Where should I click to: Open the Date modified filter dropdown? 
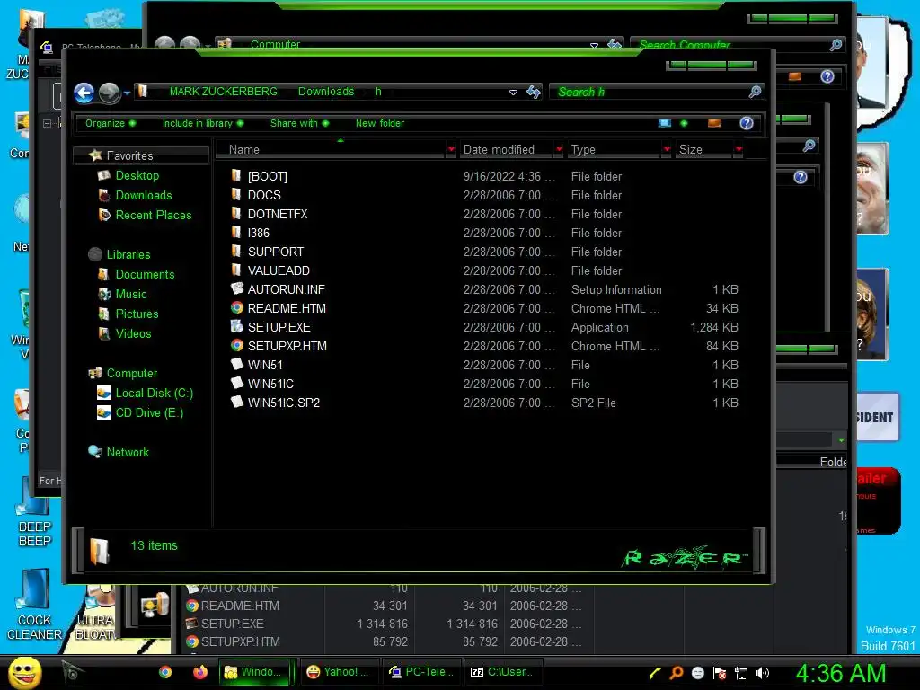coord(559,150)
